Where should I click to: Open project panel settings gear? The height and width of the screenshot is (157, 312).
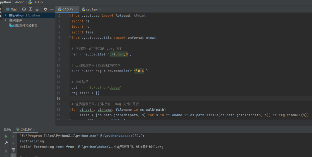point(45,9)
